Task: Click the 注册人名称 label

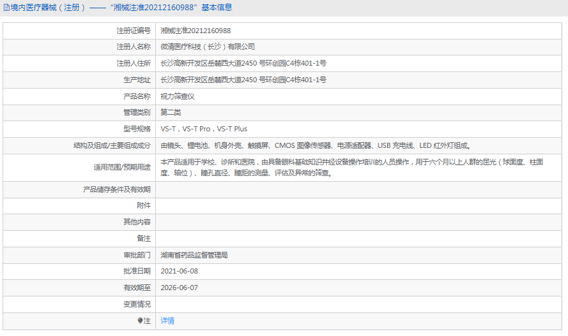Action: click(x=134, y=47)
